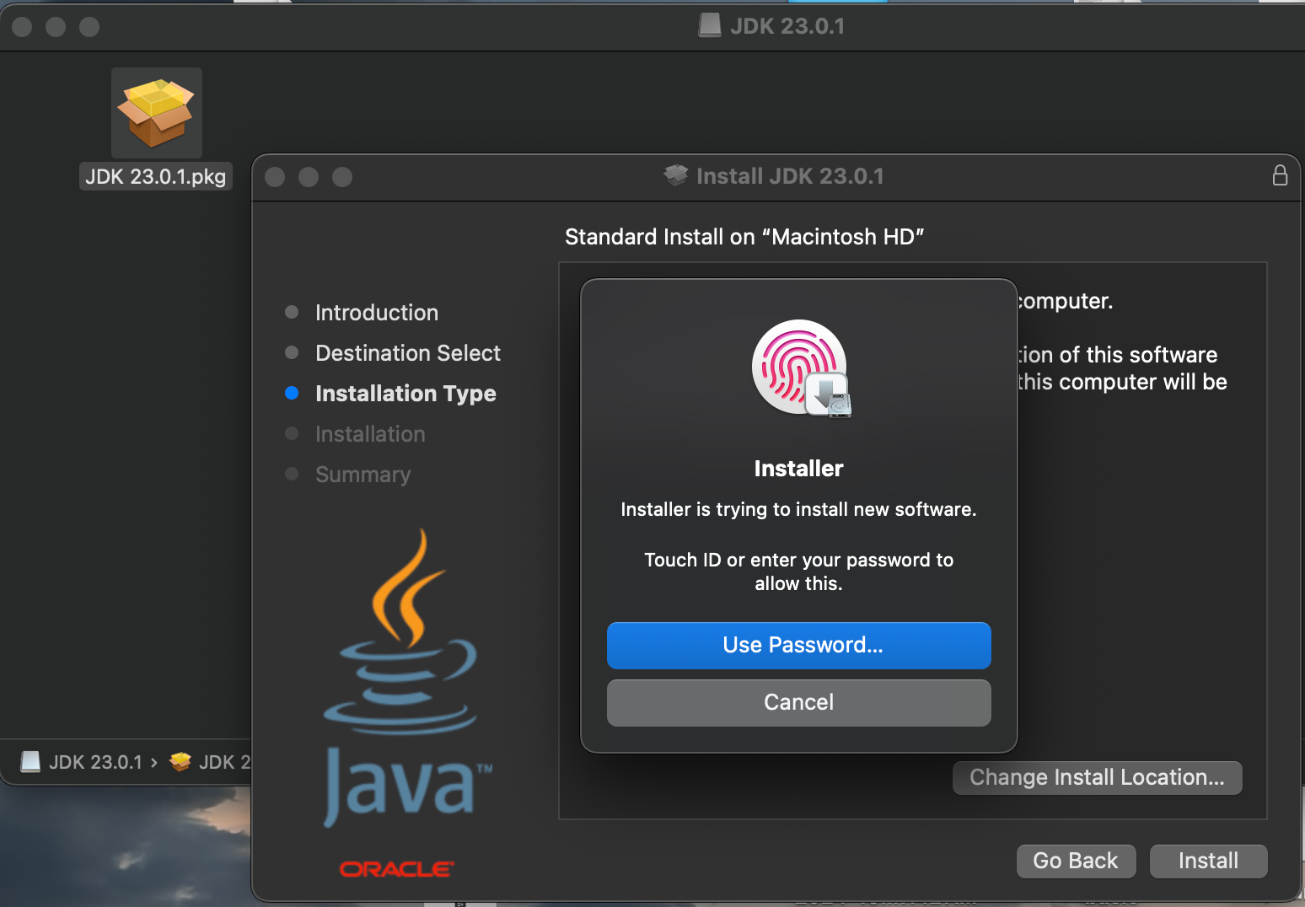The width and height of the screenshot is (1305, 907).
Task: Click the Installer title in dialog
Action: click(798, 469)
